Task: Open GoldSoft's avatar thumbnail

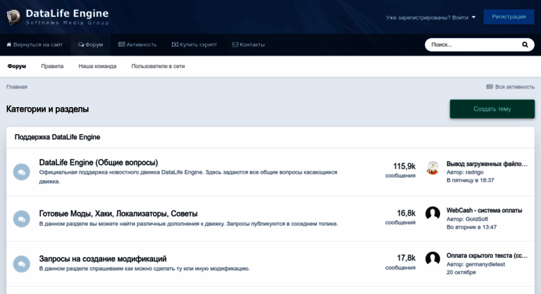Action: click(432, 213)
